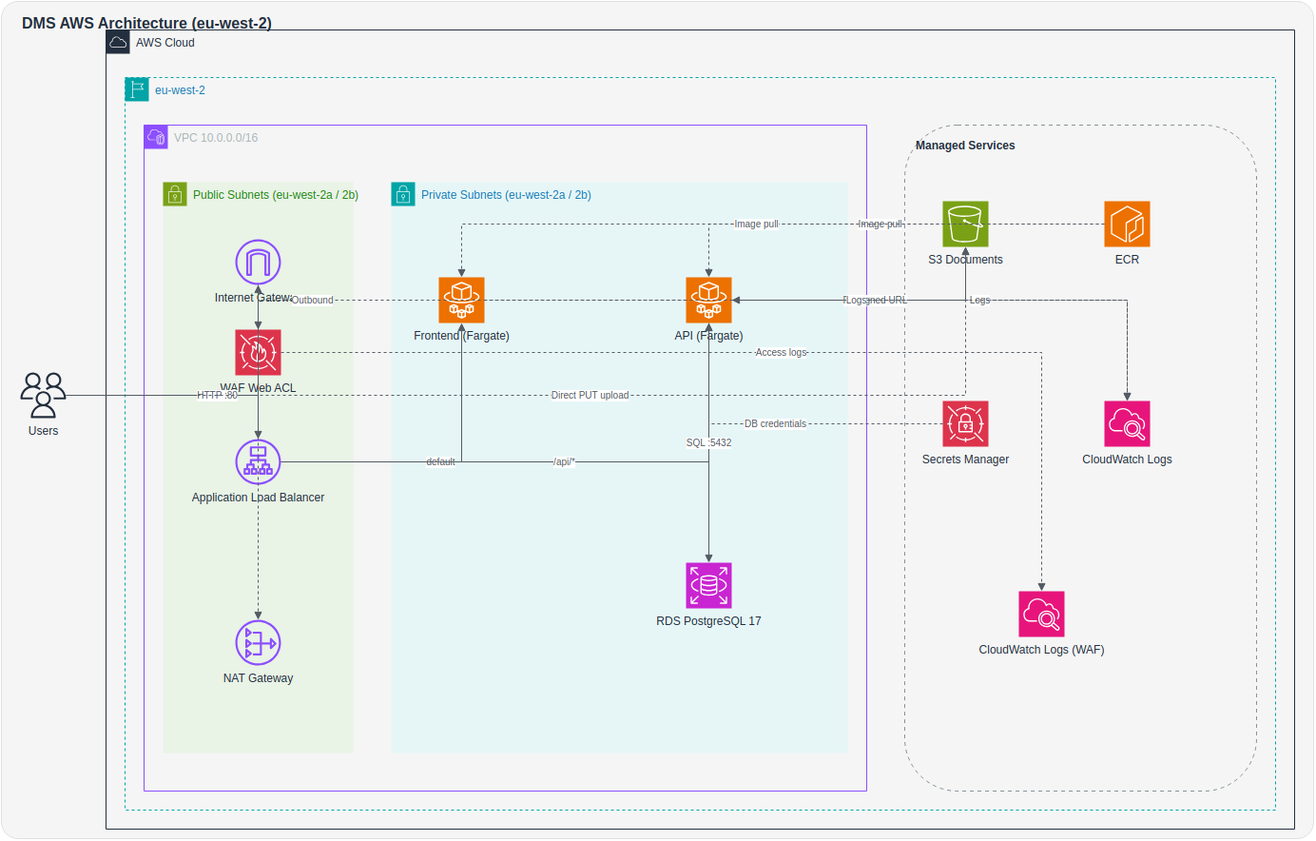Click the S3 Documents bucket icon

click(x=965, y=224)
